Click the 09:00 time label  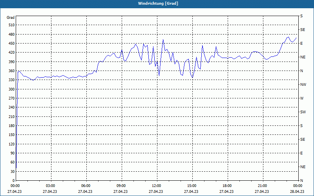coord(122,186)
